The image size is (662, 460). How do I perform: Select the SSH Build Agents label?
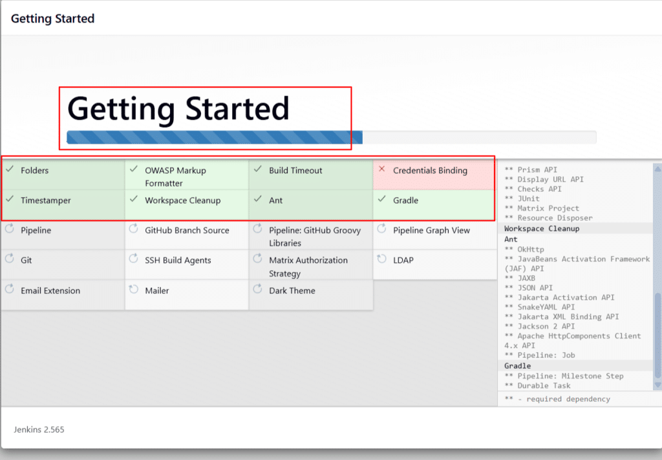click(x=178, y=260)
